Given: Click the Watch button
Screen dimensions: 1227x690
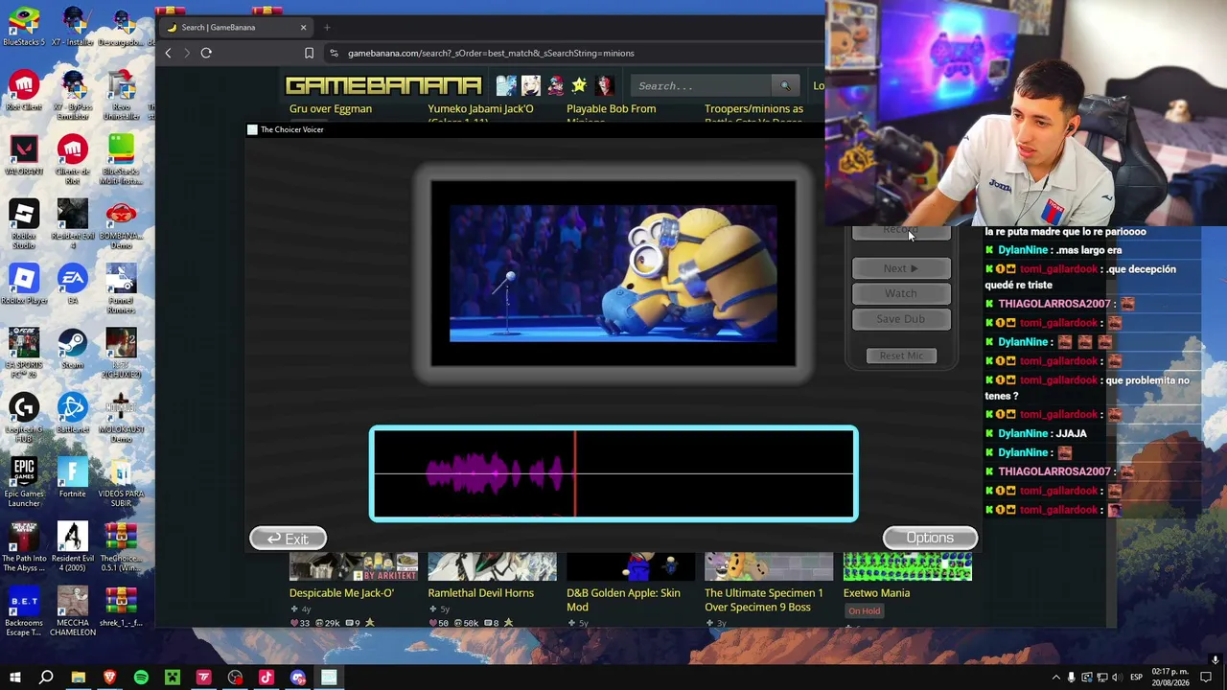Looking at the screenshot, I should click(901, 293).
